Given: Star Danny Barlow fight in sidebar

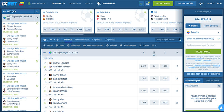Looking at the screenshot, I should 37,36.
